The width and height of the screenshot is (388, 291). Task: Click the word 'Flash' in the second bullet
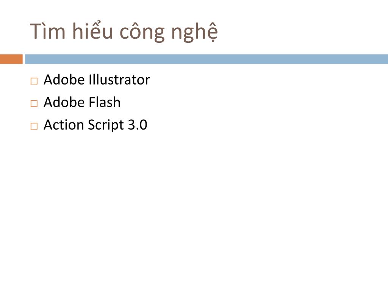(x=105, y=102)
